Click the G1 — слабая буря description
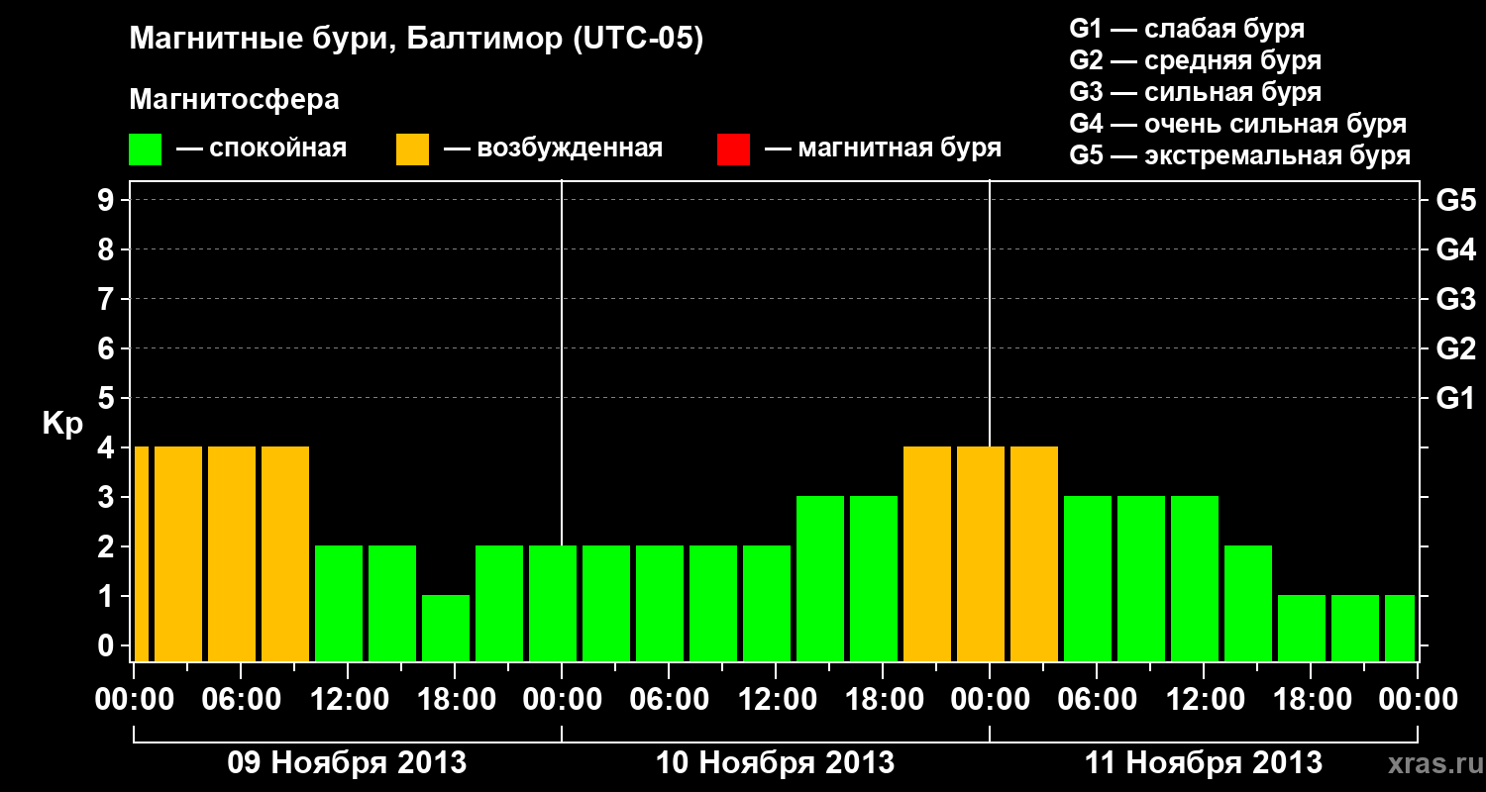The height and width of the screenshot is (792, 1486). [1187, 28]
